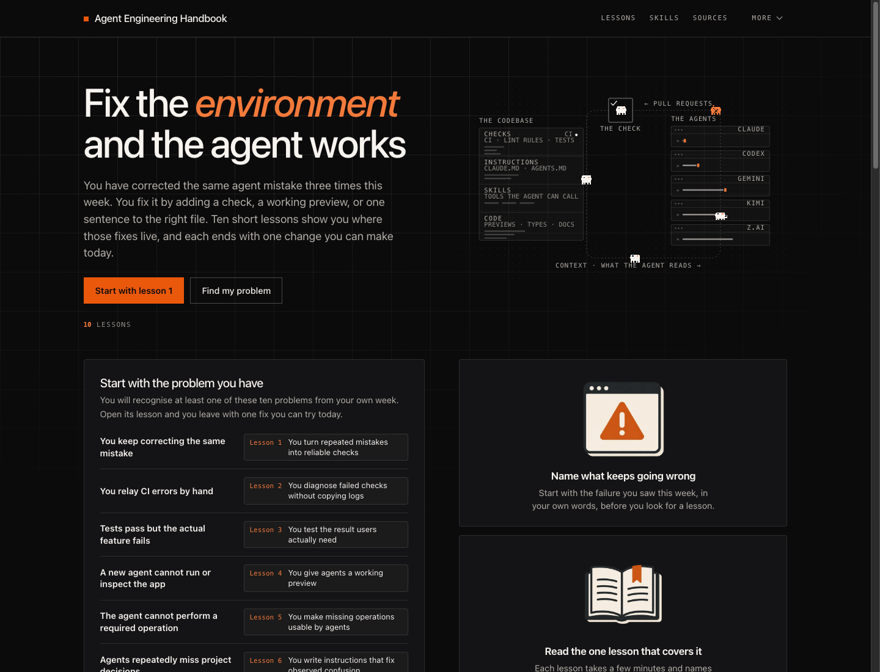Click 'Tests pass but the actual feature fails' text
This screenshot has width=880, height=672.
pyautogui.click(x=153, y=535)
